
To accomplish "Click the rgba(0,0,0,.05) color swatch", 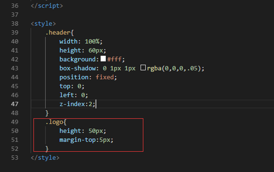I will (x=143, y=68).
